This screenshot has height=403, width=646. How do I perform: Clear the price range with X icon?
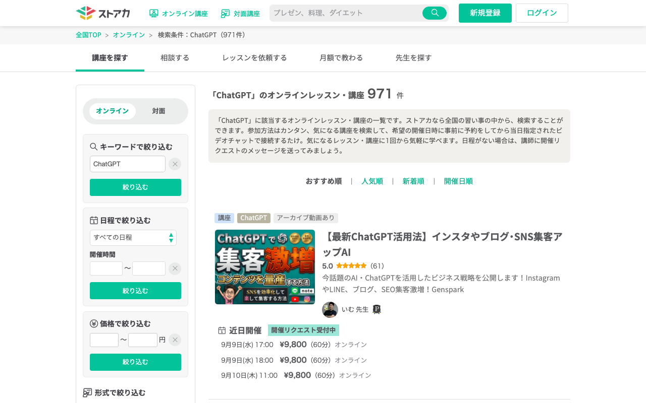175,340
